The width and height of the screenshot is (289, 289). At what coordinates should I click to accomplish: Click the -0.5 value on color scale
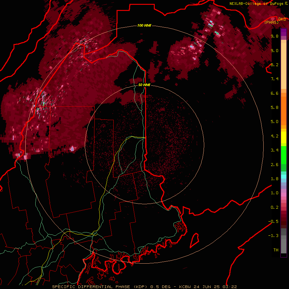point(273,222)
